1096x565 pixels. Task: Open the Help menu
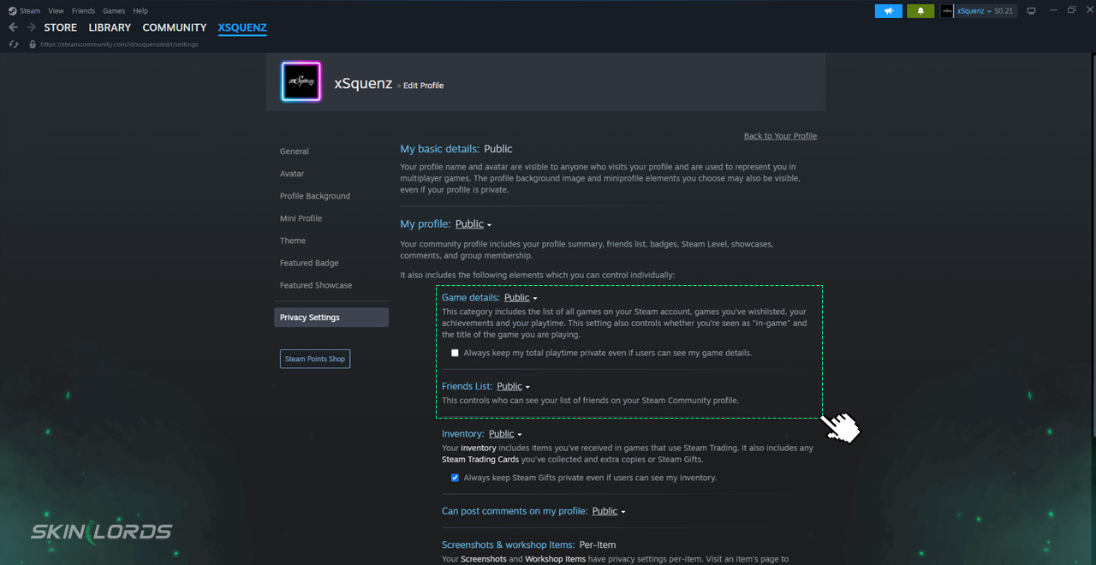click(x=140, y=11)
